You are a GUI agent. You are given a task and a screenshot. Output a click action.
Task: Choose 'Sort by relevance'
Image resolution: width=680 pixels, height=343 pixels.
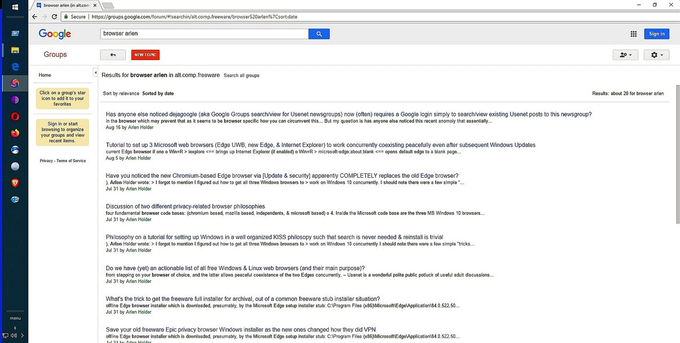coord(121,94)
